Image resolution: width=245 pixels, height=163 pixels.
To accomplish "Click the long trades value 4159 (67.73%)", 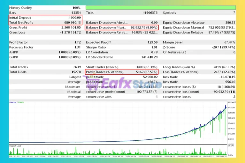I will (x=224, y=67).
